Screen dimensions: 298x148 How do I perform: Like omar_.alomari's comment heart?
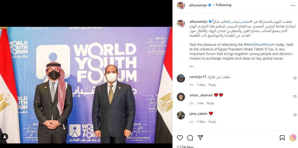tap(295, 97)
